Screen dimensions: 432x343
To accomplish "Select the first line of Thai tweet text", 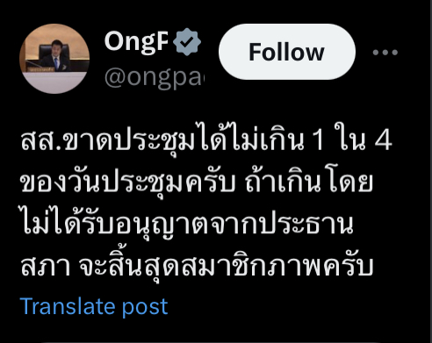I will tap(206, 139).
